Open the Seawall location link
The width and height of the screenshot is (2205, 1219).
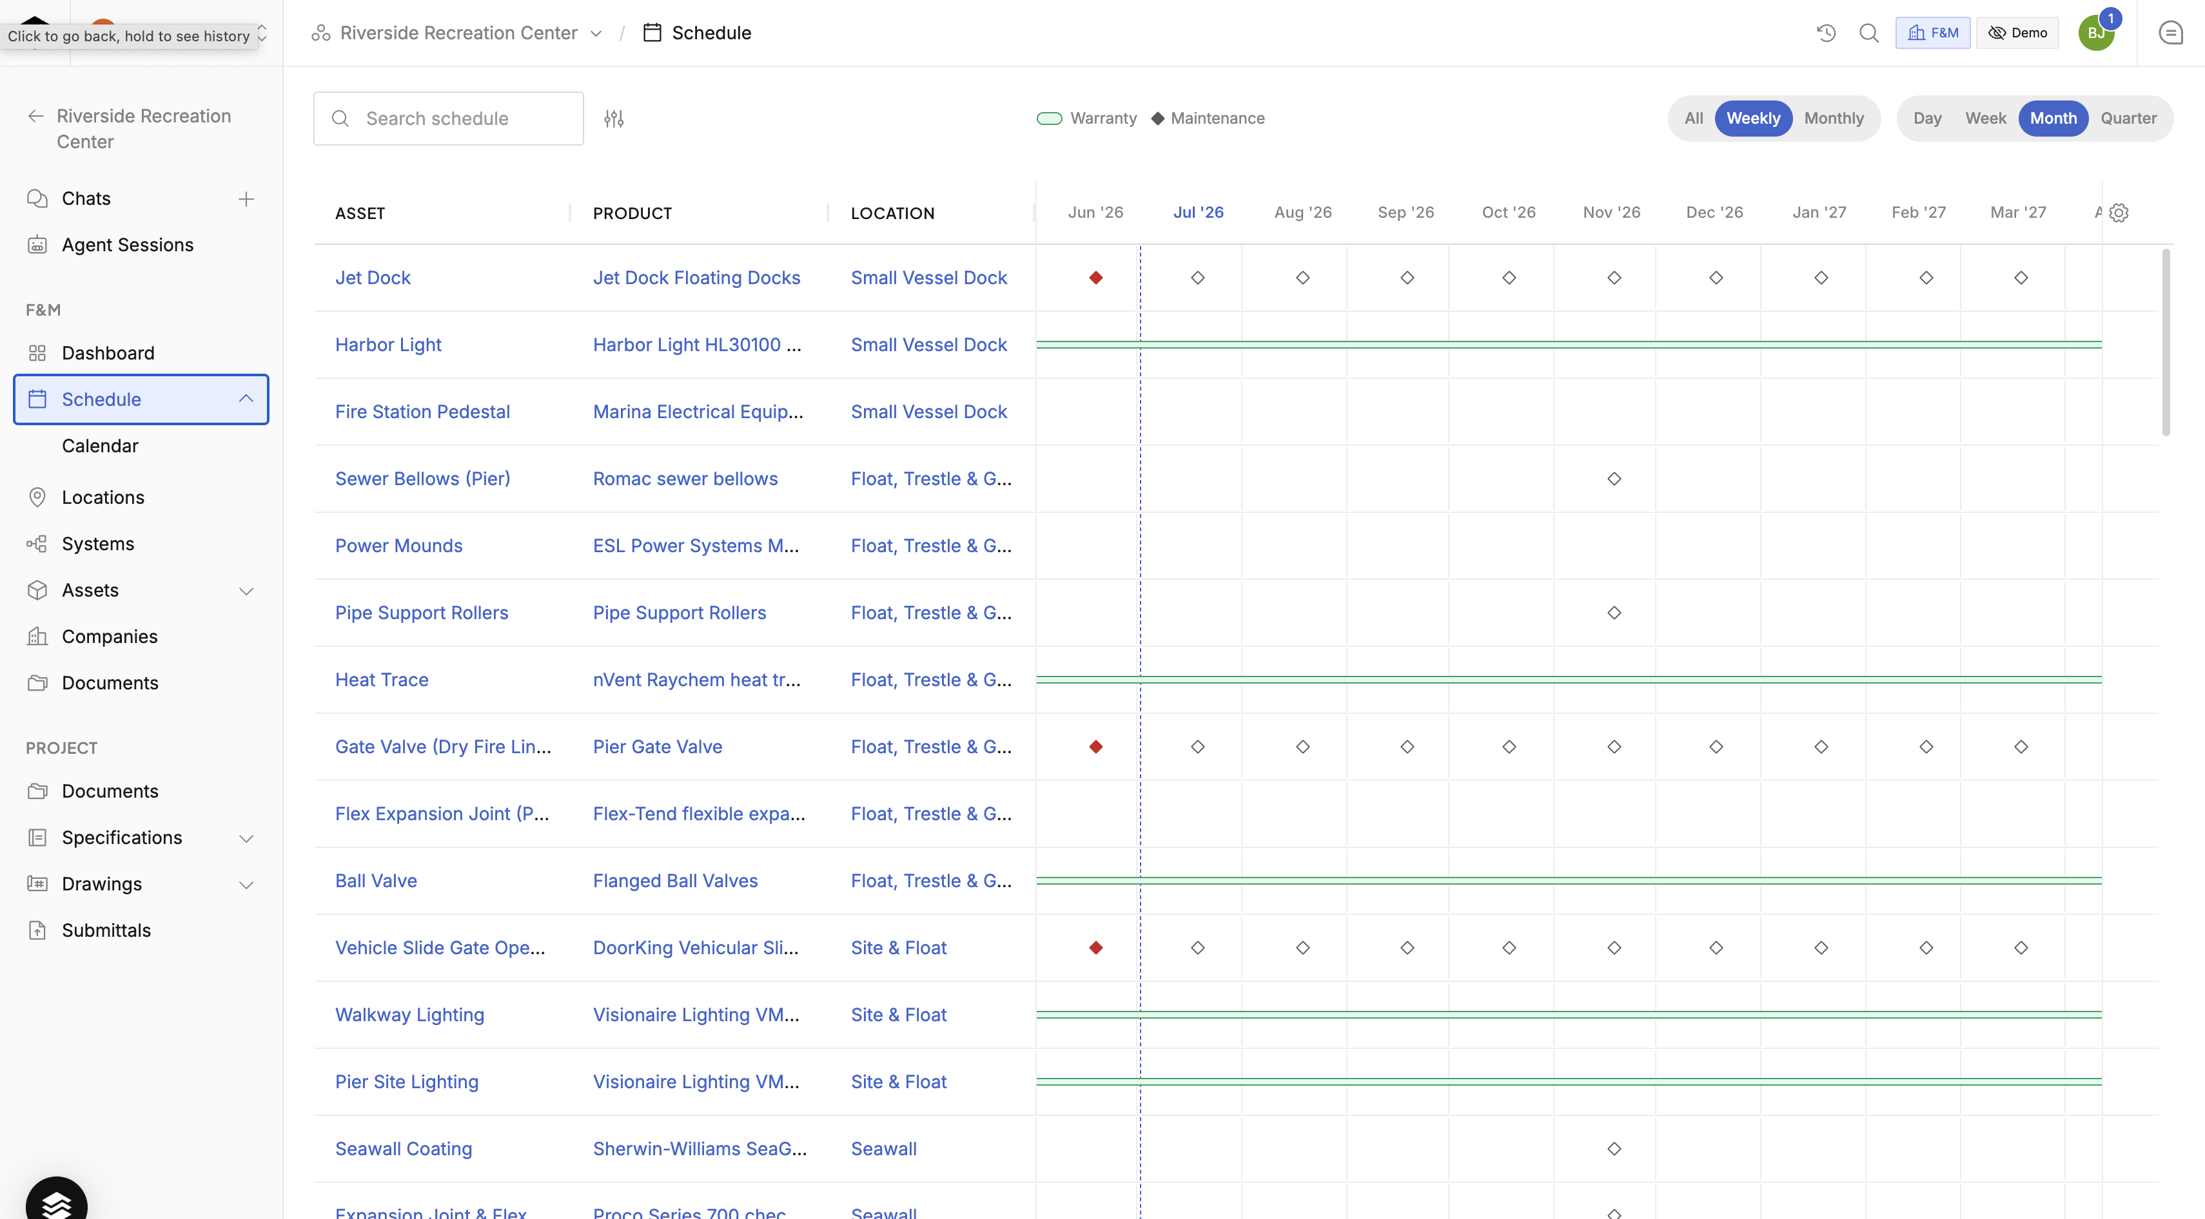pyautogui.click(x=883, y=1149)
